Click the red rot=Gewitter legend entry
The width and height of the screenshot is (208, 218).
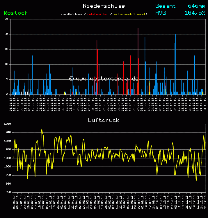(97, 14)
